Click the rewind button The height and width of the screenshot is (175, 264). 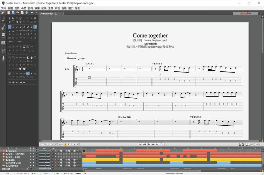(x=144, y=144)
